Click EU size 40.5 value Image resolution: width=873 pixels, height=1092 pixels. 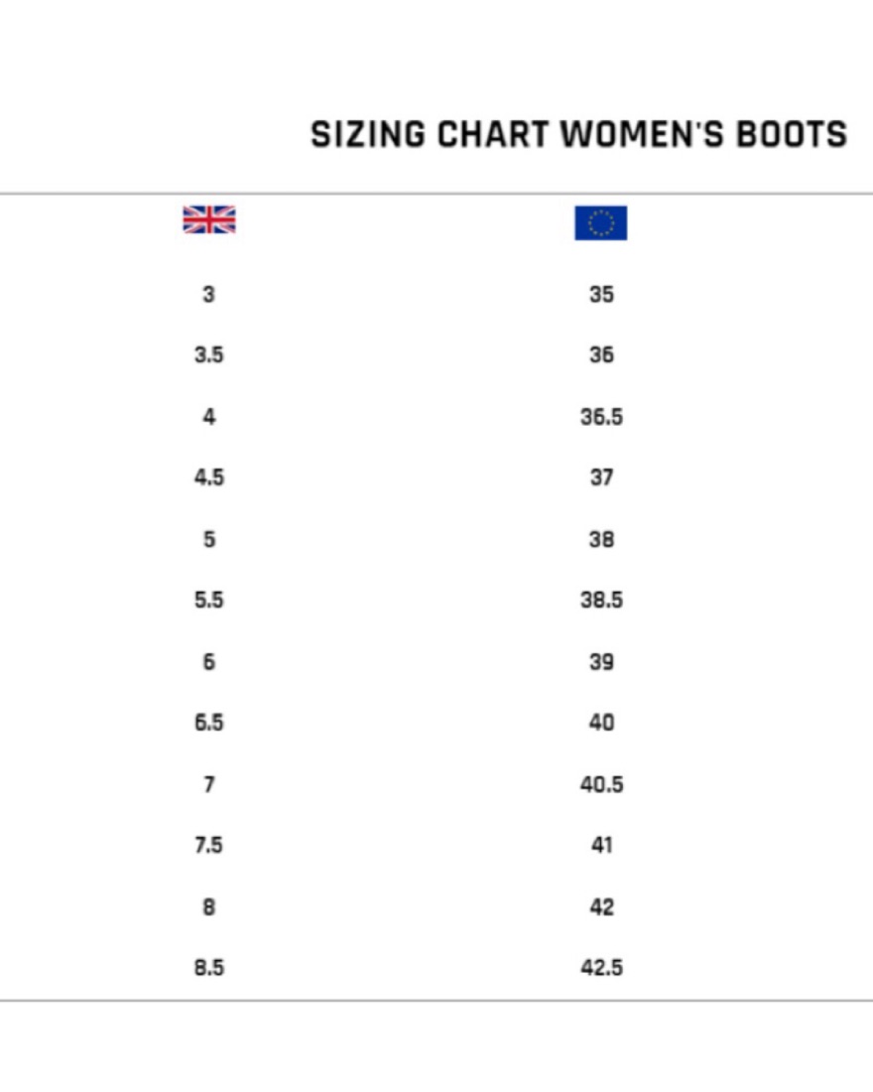(601, 784)
